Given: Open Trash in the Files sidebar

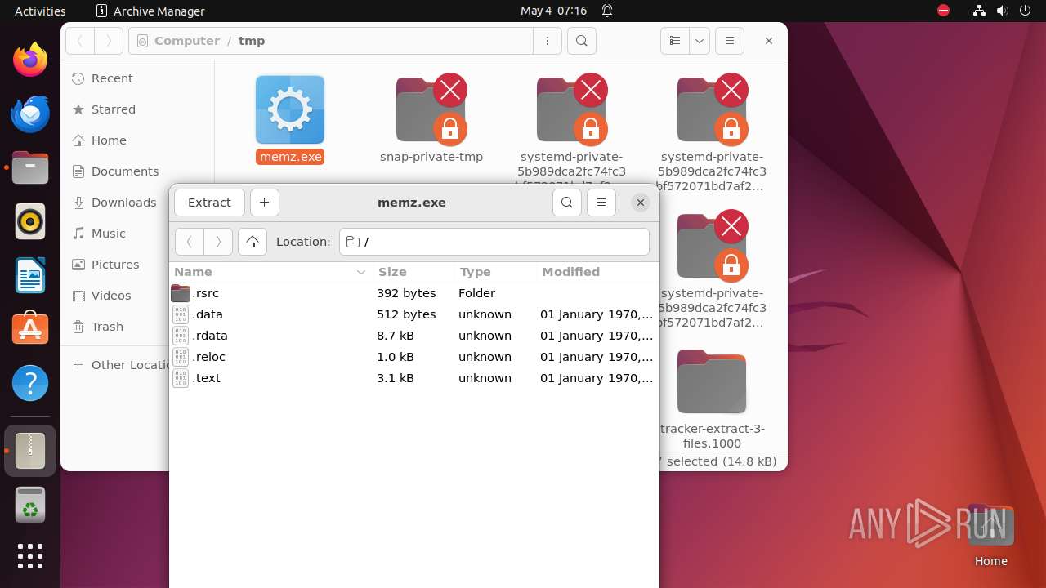Looking at the screenshot, I should pyautogui.click(x=113, y=327).
